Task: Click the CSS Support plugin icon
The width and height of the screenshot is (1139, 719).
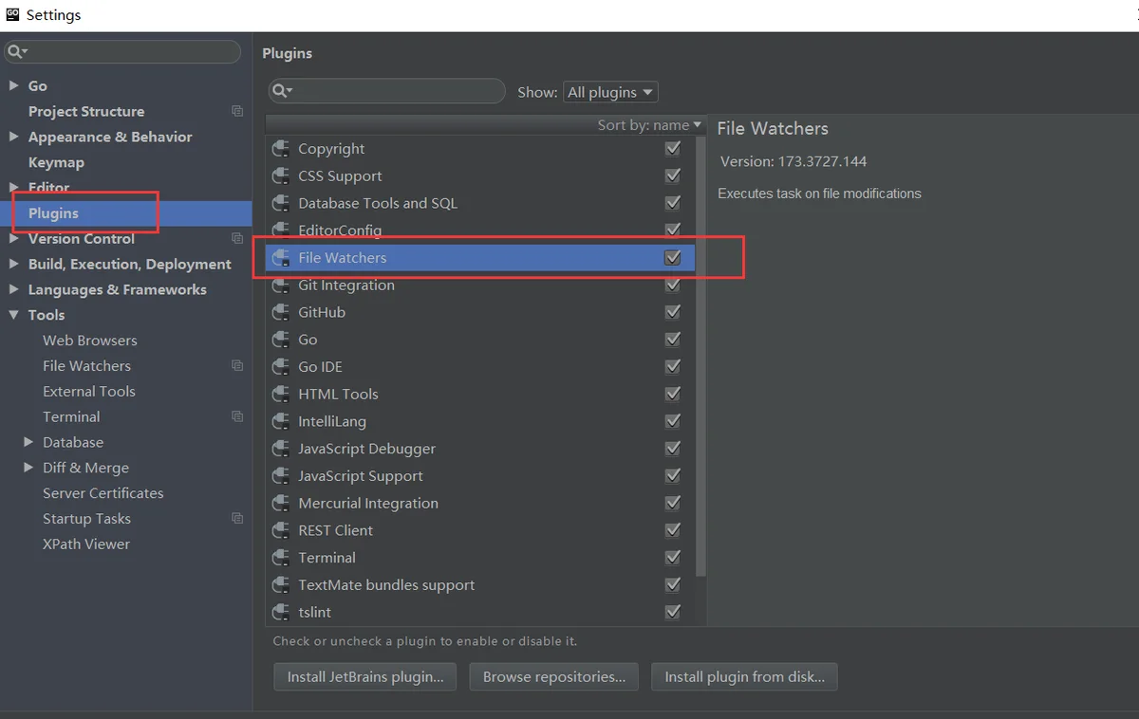Action: pos(280,176)
